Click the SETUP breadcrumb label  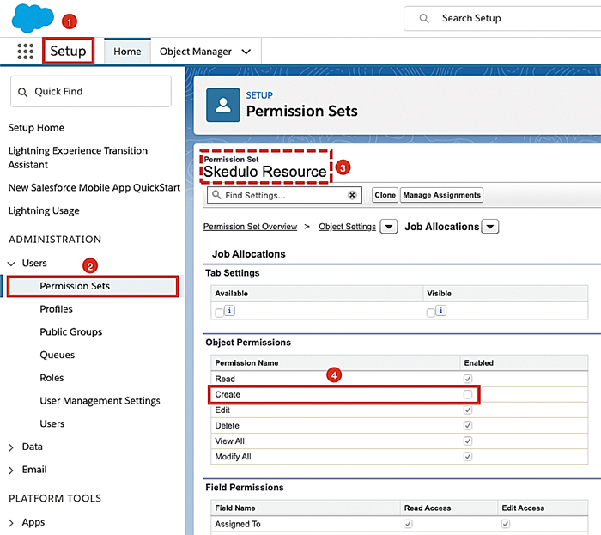point(259,95)
